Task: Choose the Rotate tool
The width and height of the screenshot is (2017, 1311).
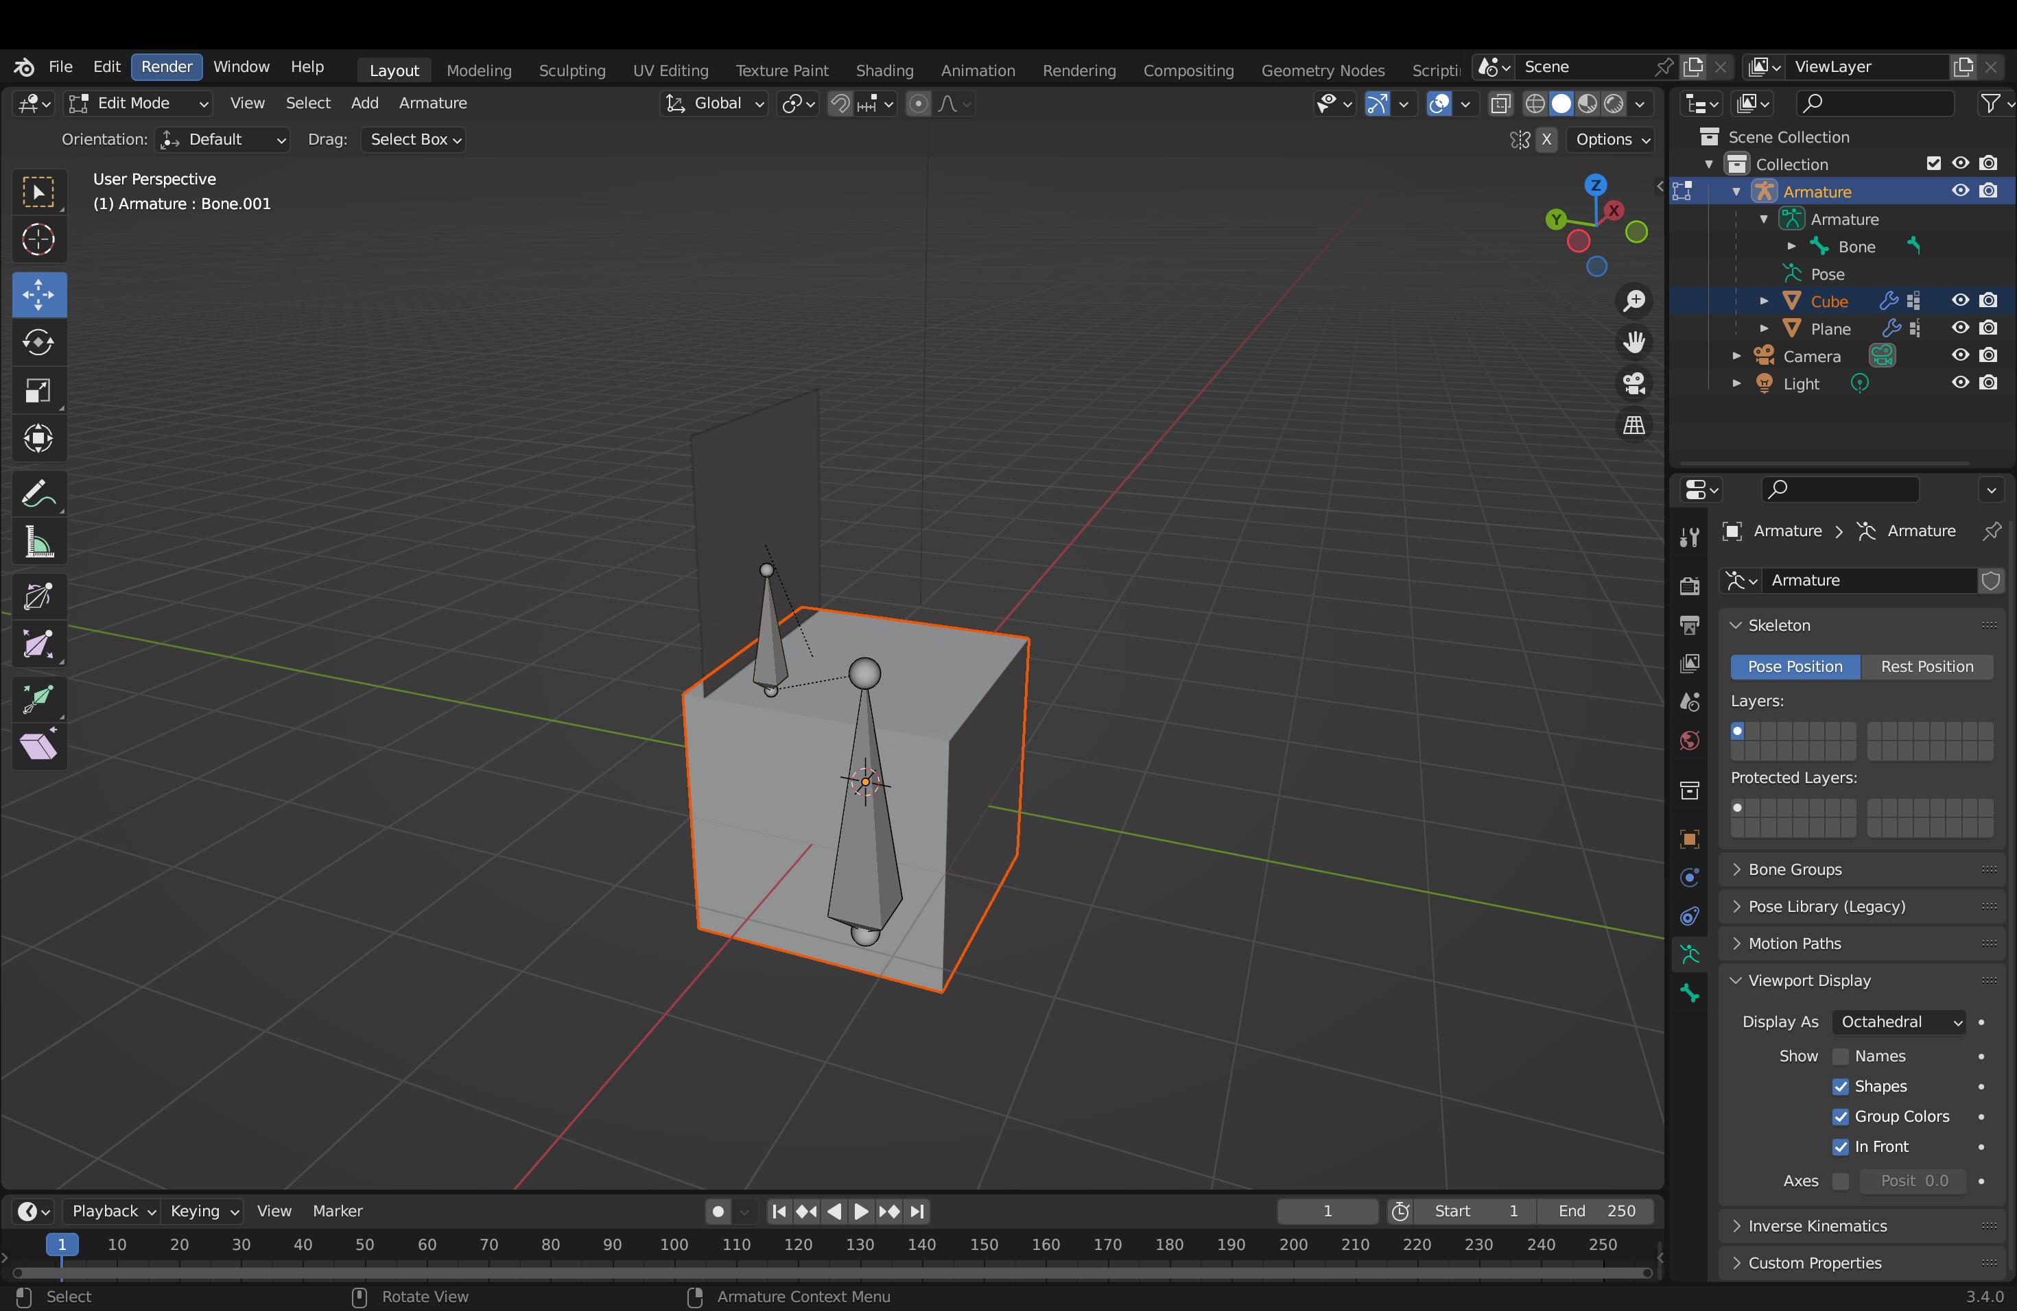Action: 39,342
